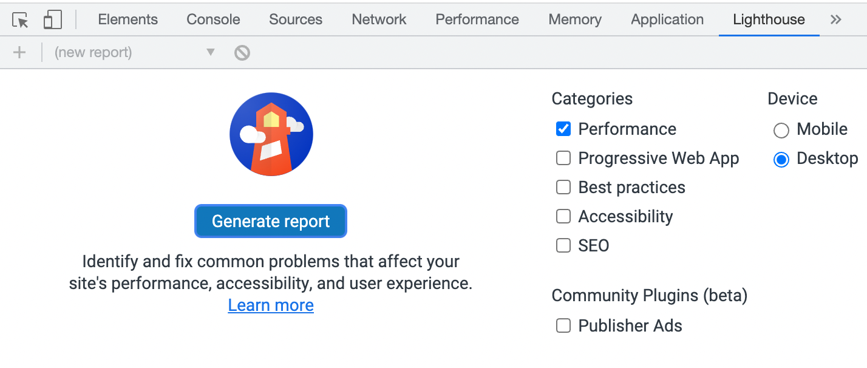Go to the Performance tab

(x=477, y=19)
